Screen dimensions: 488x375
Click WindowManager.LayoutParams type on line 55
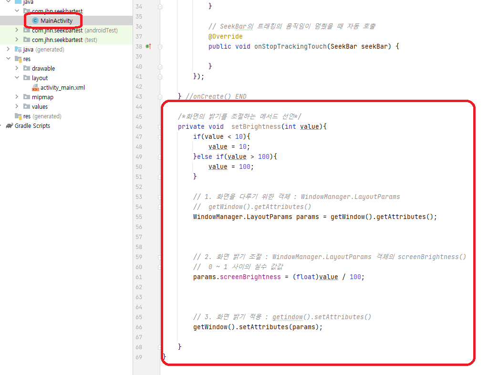242,217
